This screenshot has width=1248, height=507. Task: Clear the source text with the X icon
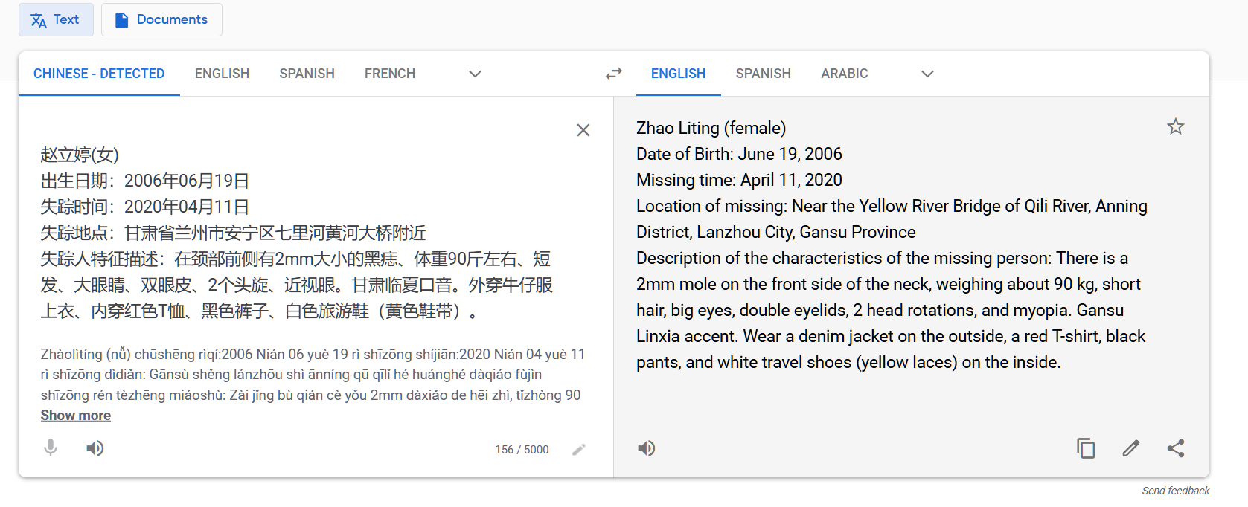583,130
